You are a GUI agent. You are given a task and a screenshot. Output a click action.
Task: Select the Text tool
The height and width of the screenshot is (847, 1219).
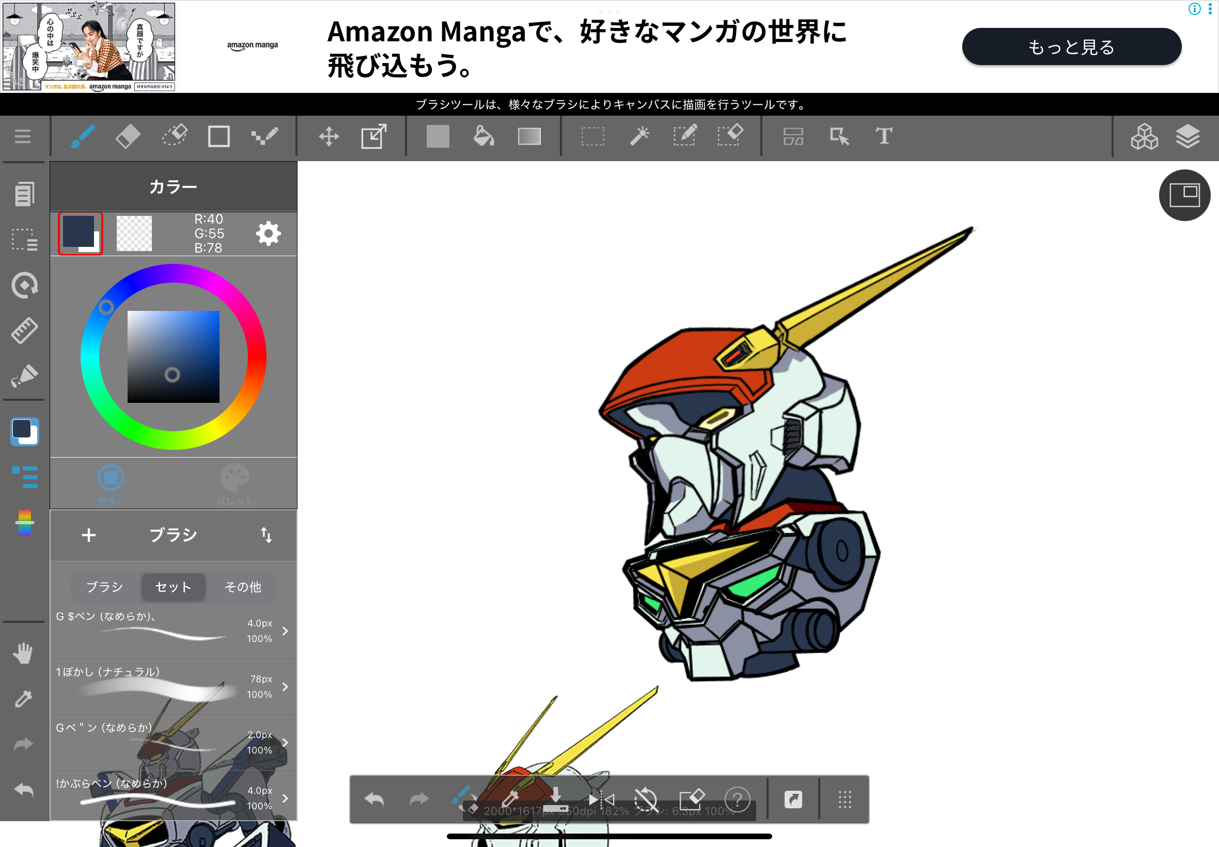coord(884,136)
